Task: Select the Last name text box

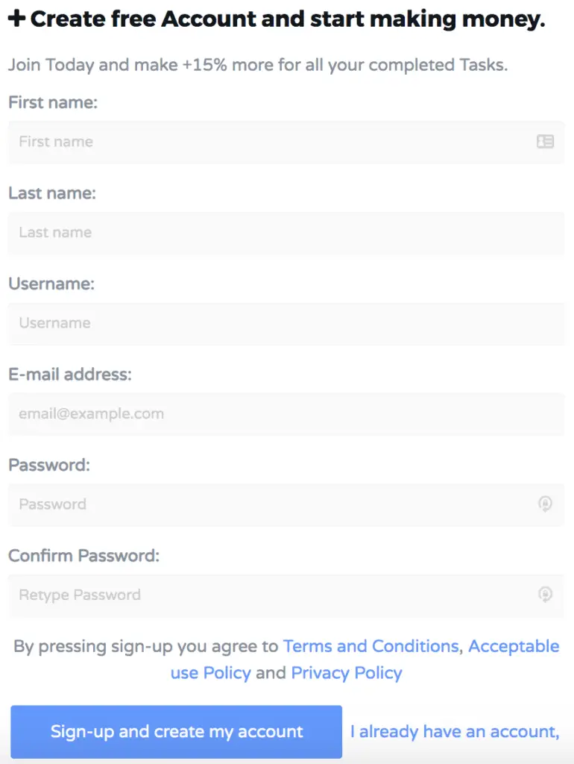Action: tap(286, 233)
